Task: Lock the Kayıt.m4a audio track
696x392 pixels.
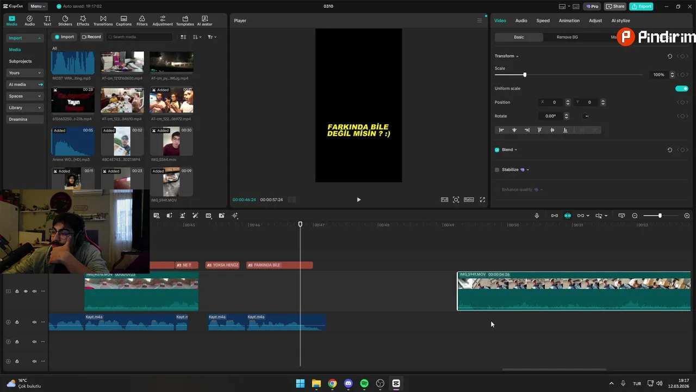Action: [17, 322]
